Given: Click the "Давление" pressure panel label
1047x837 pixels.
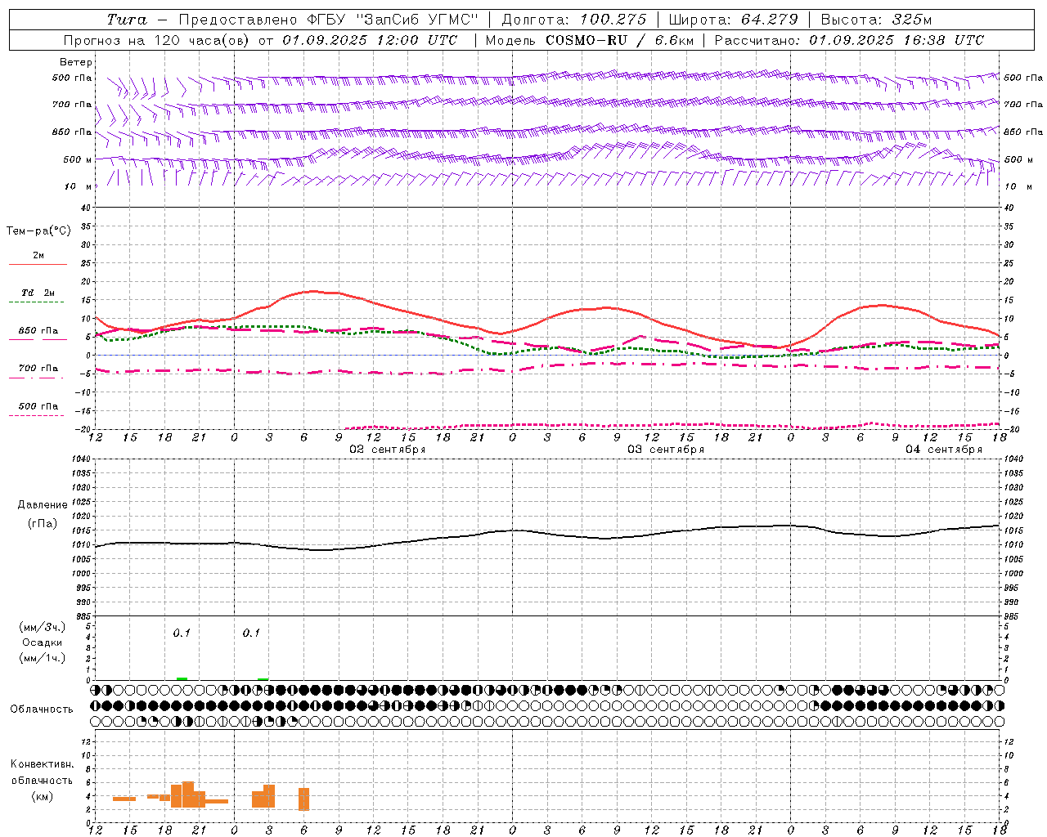Looking at the screenshot, I should pos(42,505).
